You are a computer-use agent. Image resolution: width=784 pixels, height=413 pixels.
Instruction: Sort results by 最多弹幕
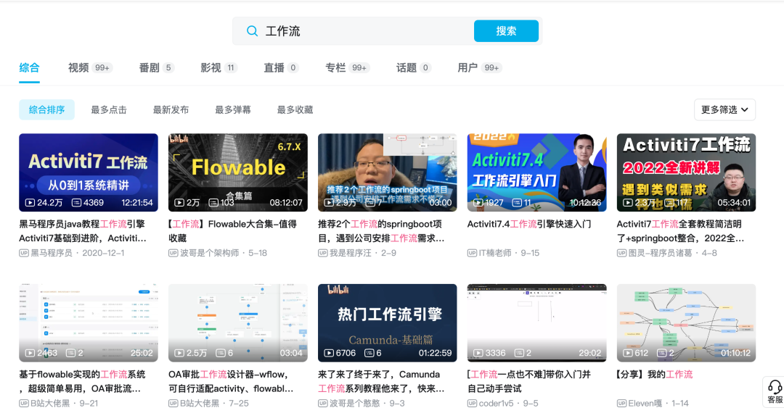(x=232, y=109)
